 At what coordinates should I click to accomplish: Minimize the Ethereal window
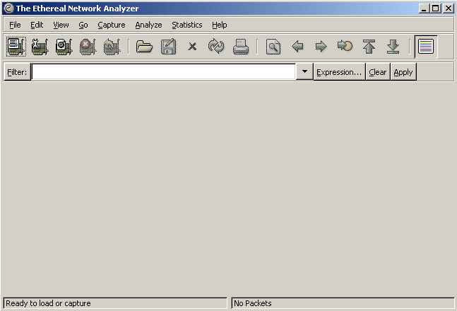tap(424, 8)
